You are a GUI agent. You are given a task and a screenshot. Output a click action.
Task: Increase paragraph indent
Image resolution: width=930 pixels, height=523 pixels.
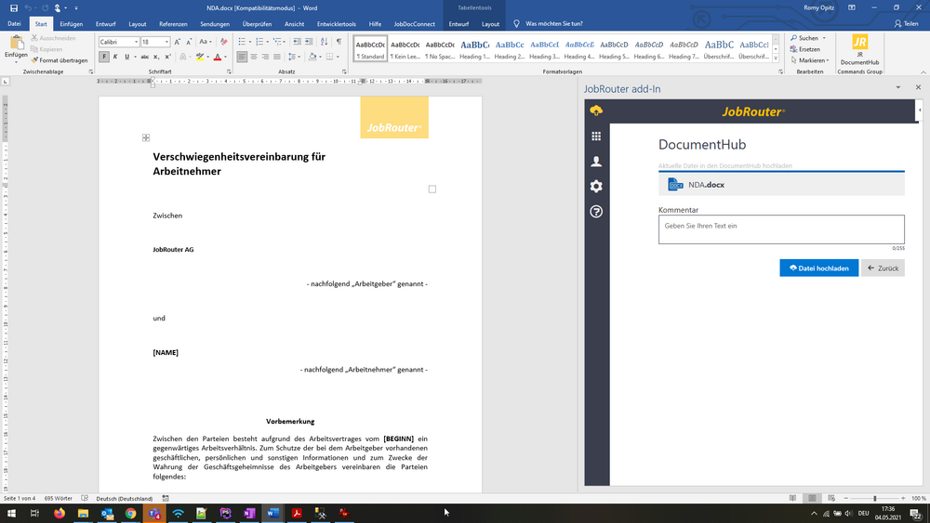[x=309, y=42]
